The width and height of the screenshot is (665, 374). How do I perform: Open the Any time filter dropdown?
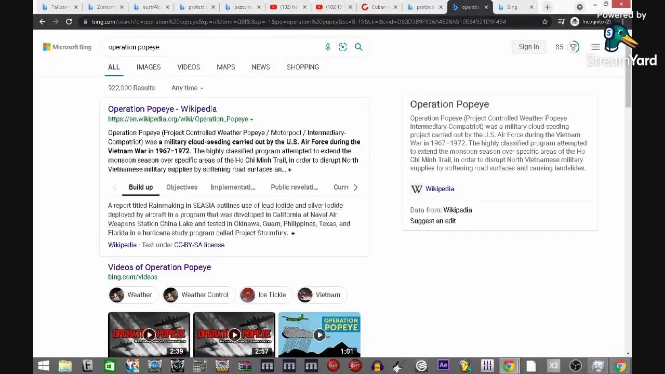pos(188,88)
